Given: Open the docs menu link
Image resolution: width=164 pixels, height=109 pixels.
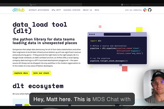Looking at the screenshot, I should (97, 10).
